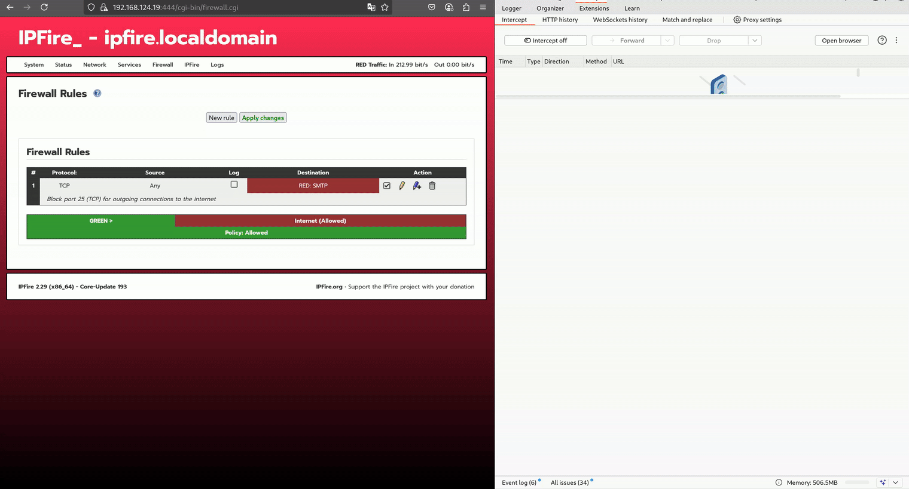Sort by the Method column header
The image size is (909, 489).
click(x=596, y=61)
